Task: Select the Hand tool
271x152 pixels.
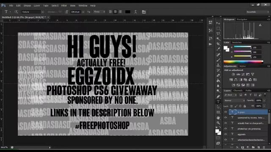Action: [218, 118]
